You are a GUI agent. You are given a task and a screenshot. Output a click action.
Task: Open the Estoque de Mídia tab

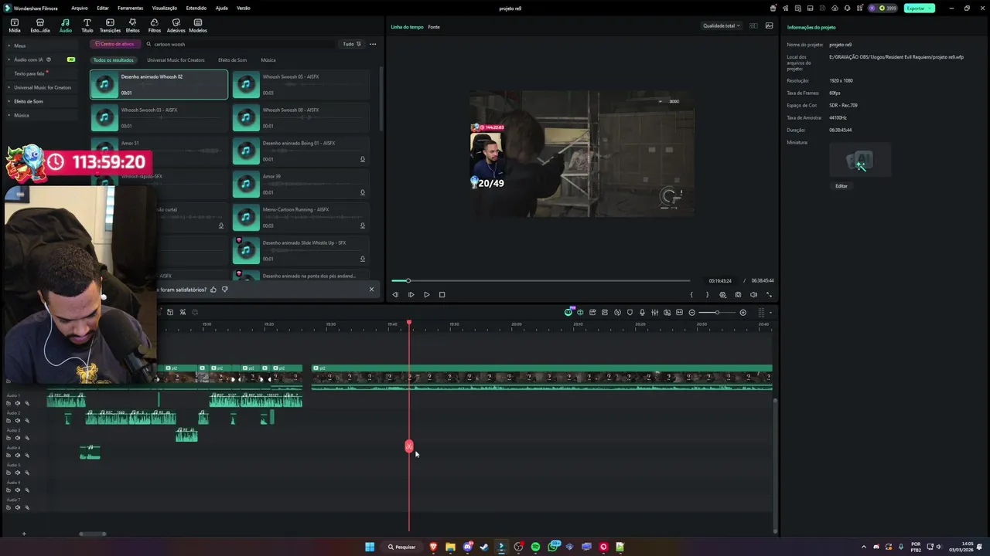(x=40, y=26)
